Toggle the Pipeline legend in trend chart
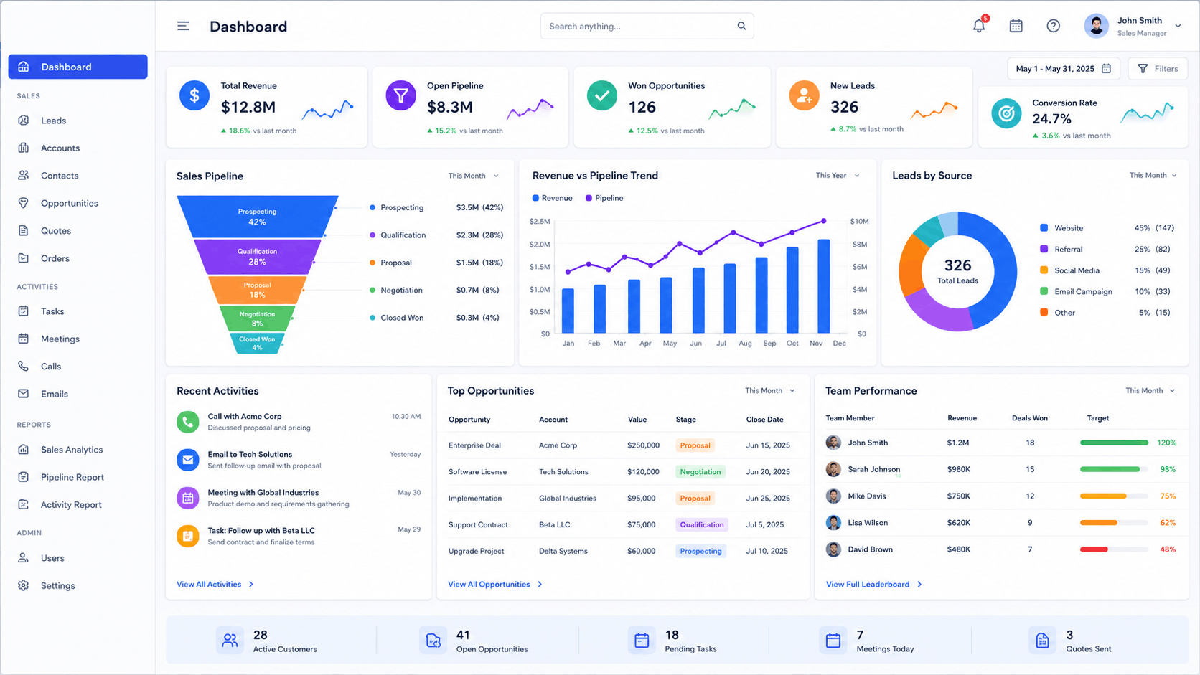Image resolution: width=1200 pixels, height=675 pixels. pyautogui.click(x=604, y=198)
